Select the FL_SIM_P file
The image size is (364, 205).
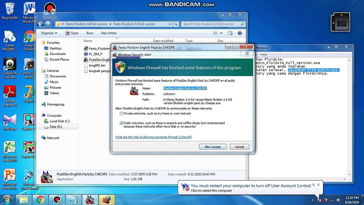(96, 54)
